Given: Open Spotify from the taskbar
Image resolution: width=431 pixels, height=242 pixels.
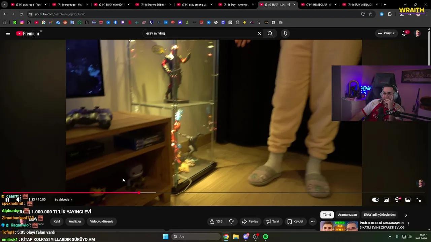Looking at the screenshot, I should (x=265, y=237).
